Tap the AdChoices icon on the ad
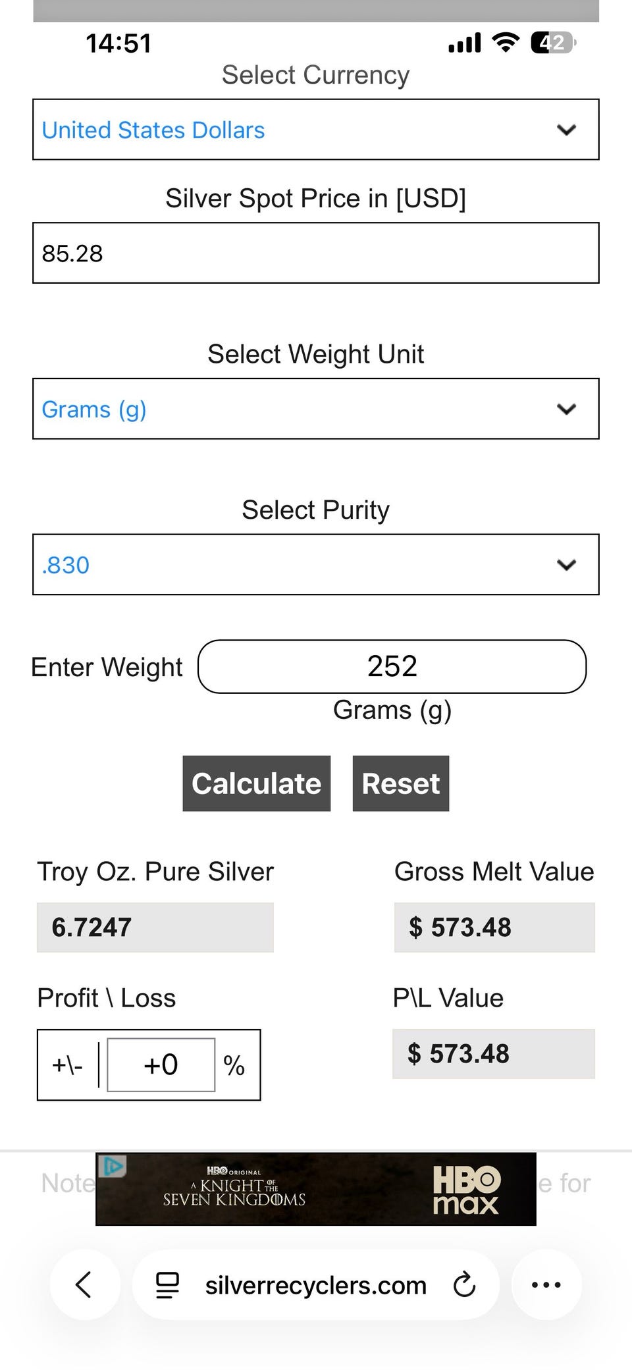 112,1167
